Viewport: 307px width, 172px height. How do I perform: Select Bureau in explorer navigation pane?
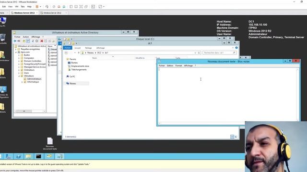click(x=74, y=63)
